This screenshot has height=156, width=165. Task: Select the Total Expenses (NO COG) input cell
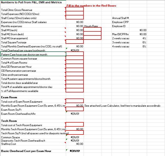(x=75, y=13)
